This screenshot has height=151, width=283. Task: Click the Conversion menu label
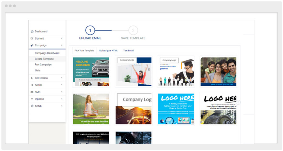tap(41, 78)
